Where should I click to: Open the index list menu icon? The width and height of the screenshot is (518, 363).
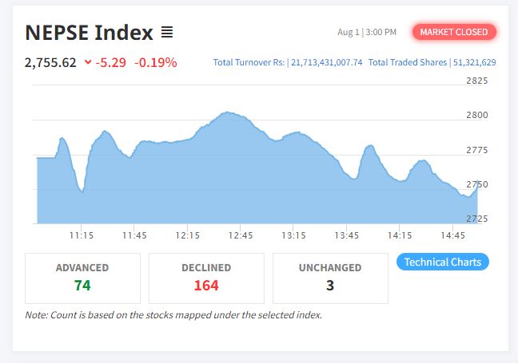167,32
